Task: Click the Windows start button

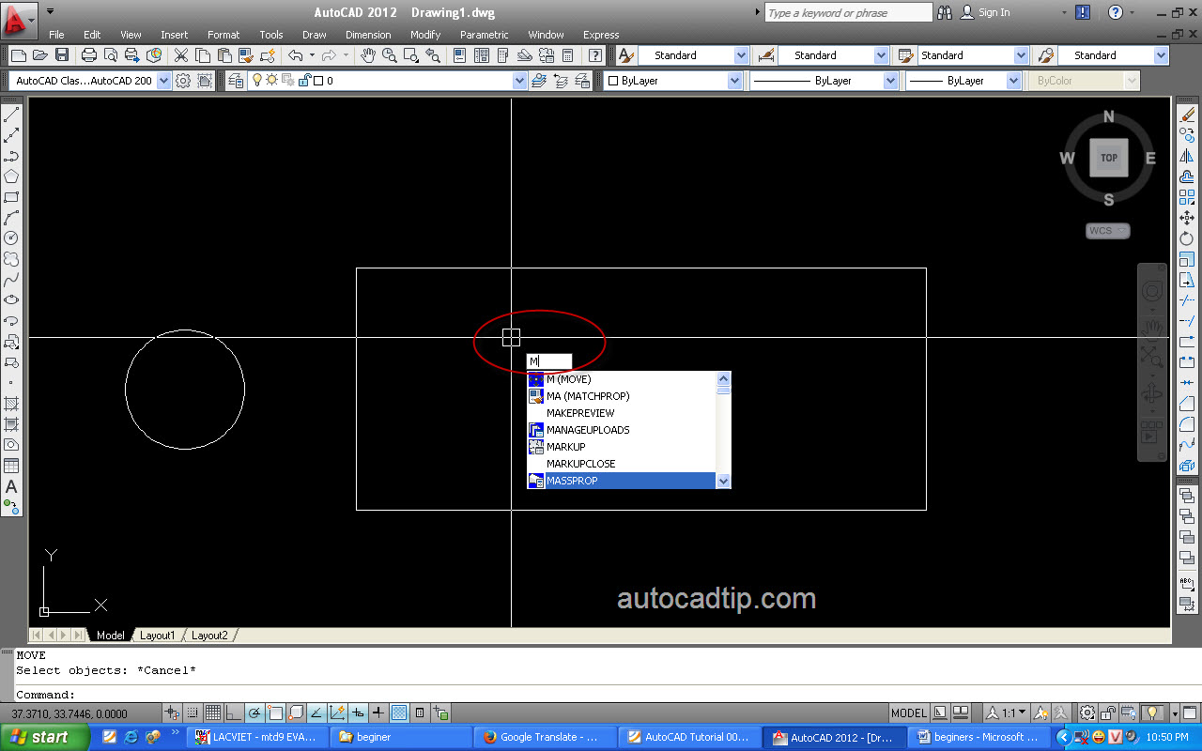Action: [x=45, y=737]
